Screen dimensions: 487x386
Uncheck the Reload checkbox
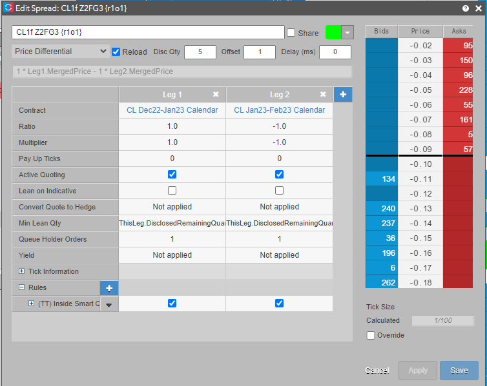(x=116, y=52)
